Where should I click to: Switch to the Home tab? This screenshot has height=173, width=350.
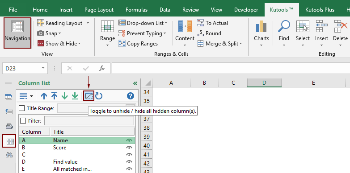click(x=40, y=10)
